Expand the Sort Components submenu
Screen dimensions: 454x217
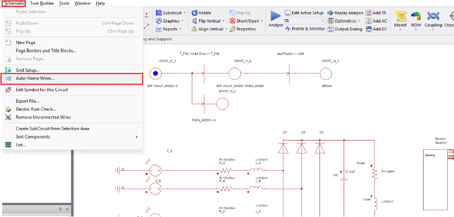pos(71,137)
